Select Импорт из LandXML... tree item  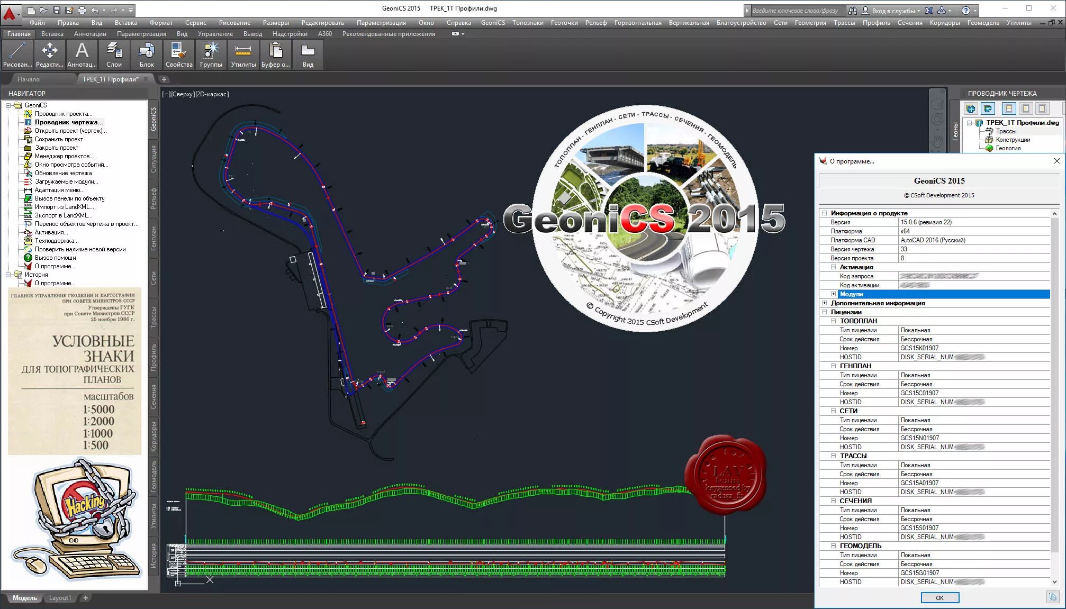pyautogui.click(x=64, y=207)
